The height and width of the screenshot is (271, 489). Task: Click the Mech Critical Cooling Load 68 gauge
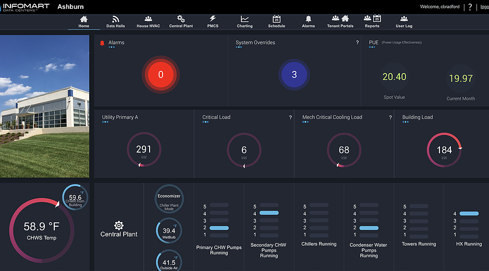click(344, 150)
